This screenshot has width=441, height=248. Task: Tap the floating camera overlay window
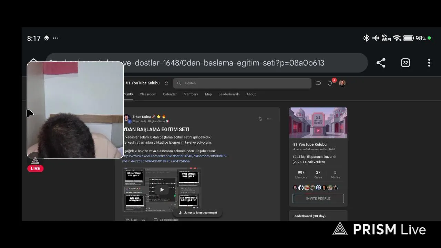tap(75, 110)
